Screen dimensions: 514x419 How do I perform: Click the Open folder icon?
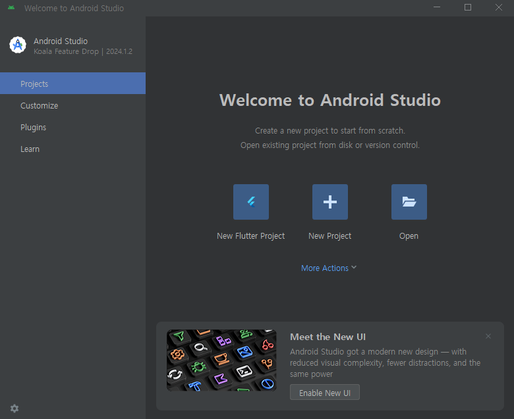click(x=409, y=202)
